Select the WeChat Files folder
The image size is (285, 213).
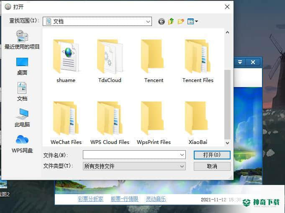[x=66, y=123]
